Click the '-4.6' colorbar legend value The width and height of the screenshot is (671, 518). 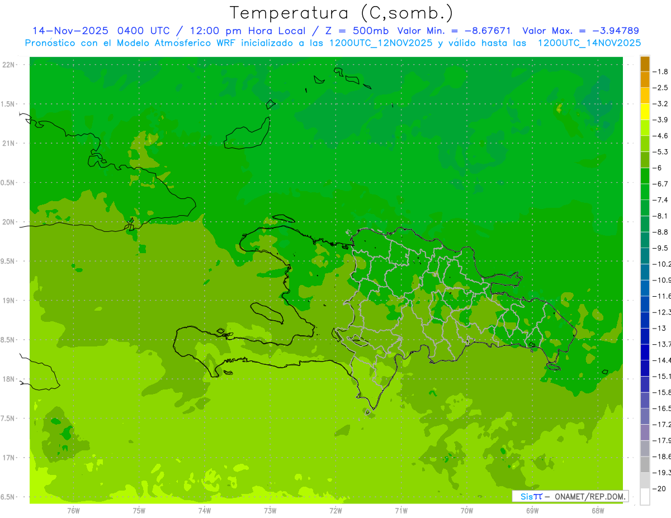point(661,136)
